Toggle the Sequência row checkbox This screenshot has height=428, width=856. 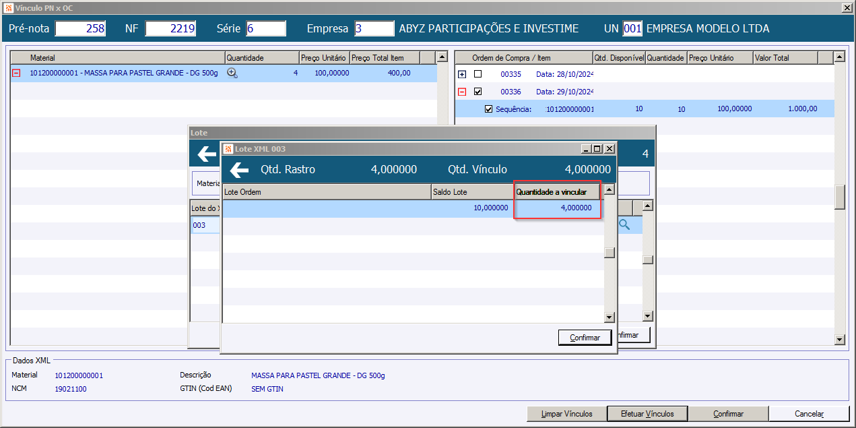(x=489, y=109)
